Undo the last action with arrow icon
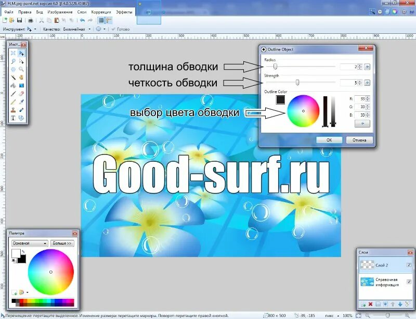This screenshot has width=416, height=319. 83,20
